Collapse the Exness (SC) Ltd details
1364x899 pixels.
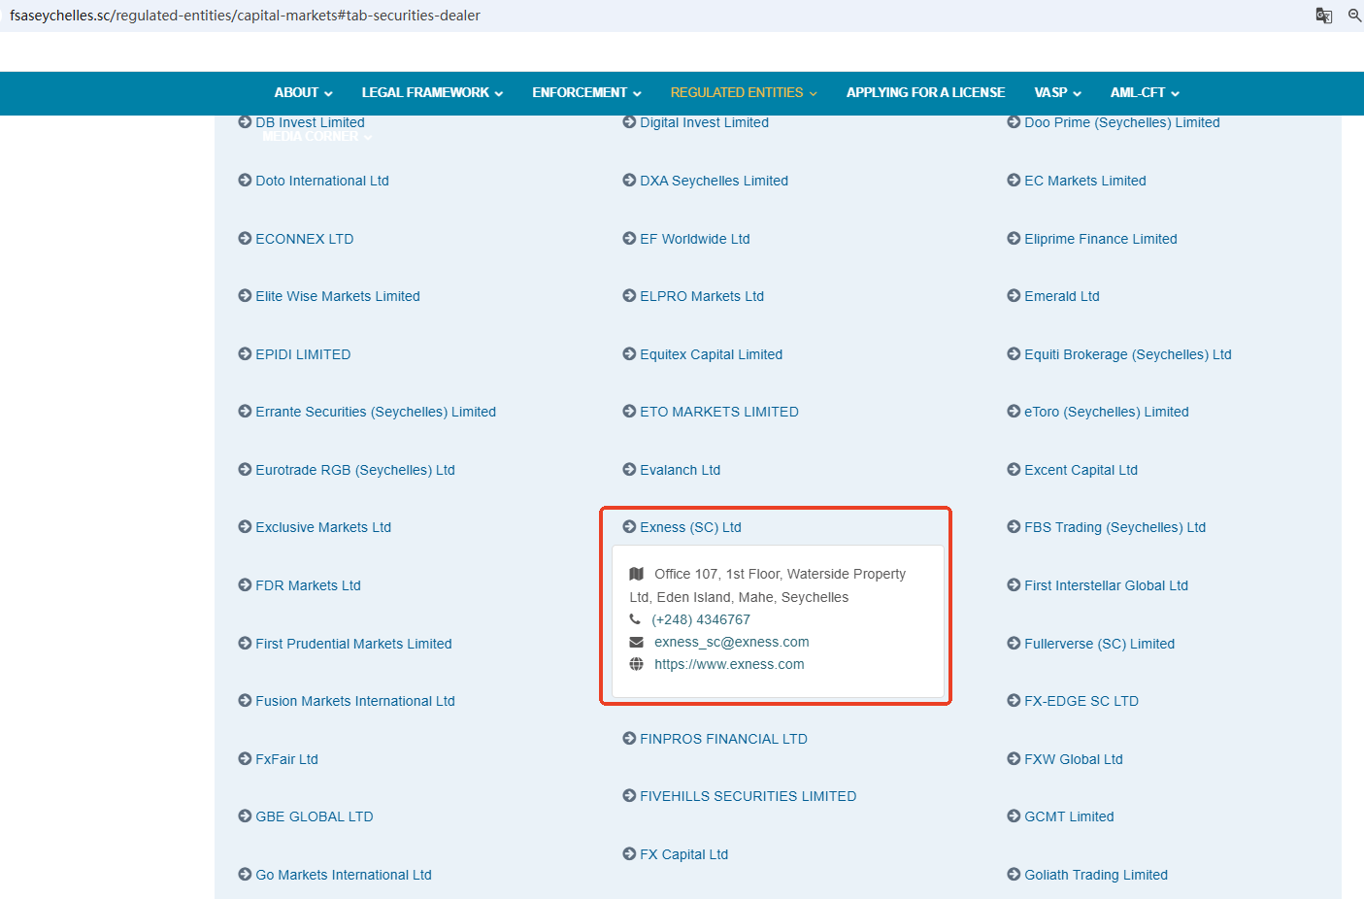click(690, 527)
